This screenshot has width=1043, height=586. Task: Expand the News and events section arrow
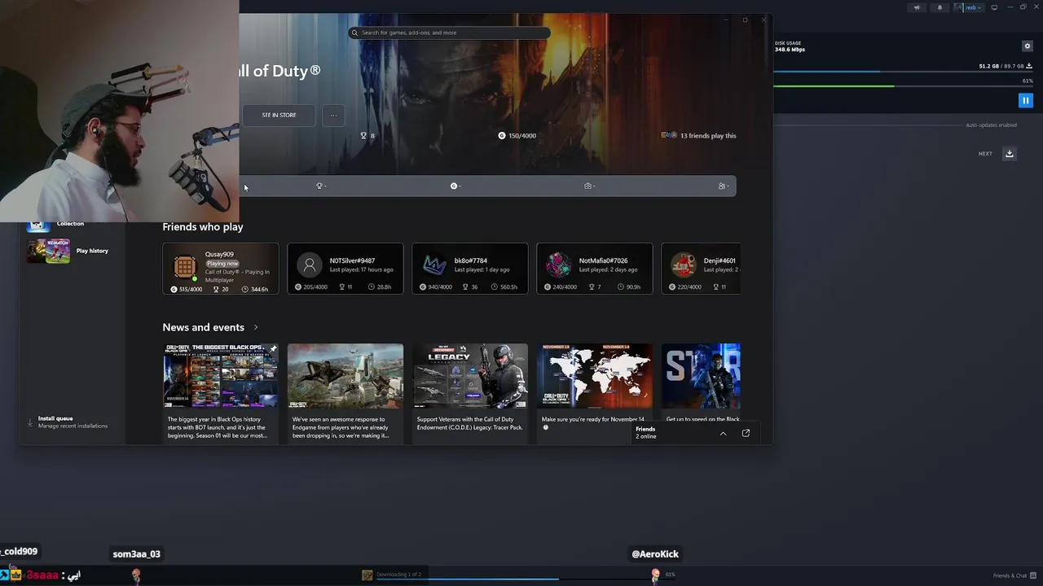(256, 327)
